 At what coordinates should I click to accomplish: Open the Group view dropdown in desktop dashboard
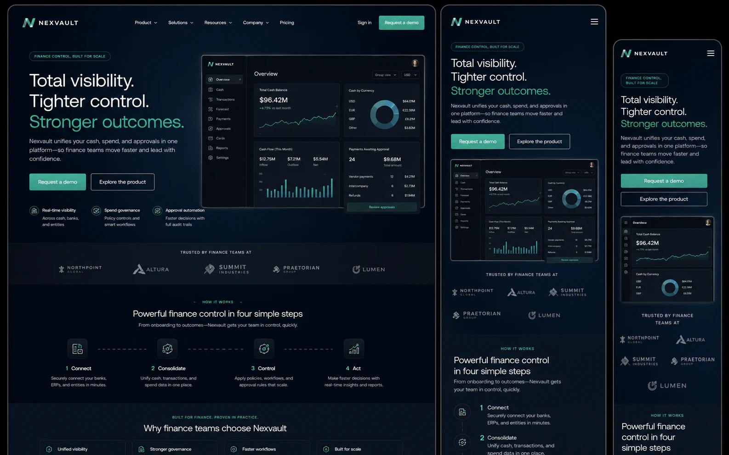click(385, 75)
